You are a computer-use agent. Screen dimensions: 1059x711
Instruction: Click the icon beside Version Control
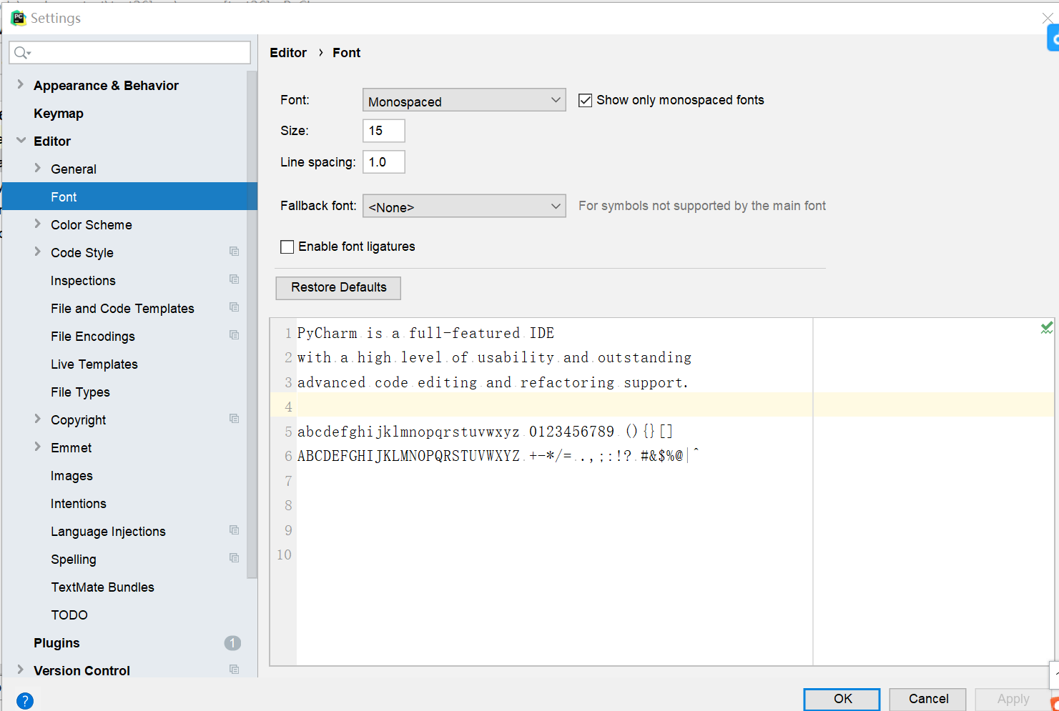coord(234,670)
